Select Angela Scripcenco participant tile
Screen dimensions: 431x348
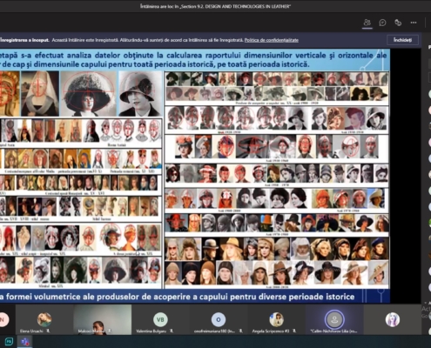click(x=276, y=319)
